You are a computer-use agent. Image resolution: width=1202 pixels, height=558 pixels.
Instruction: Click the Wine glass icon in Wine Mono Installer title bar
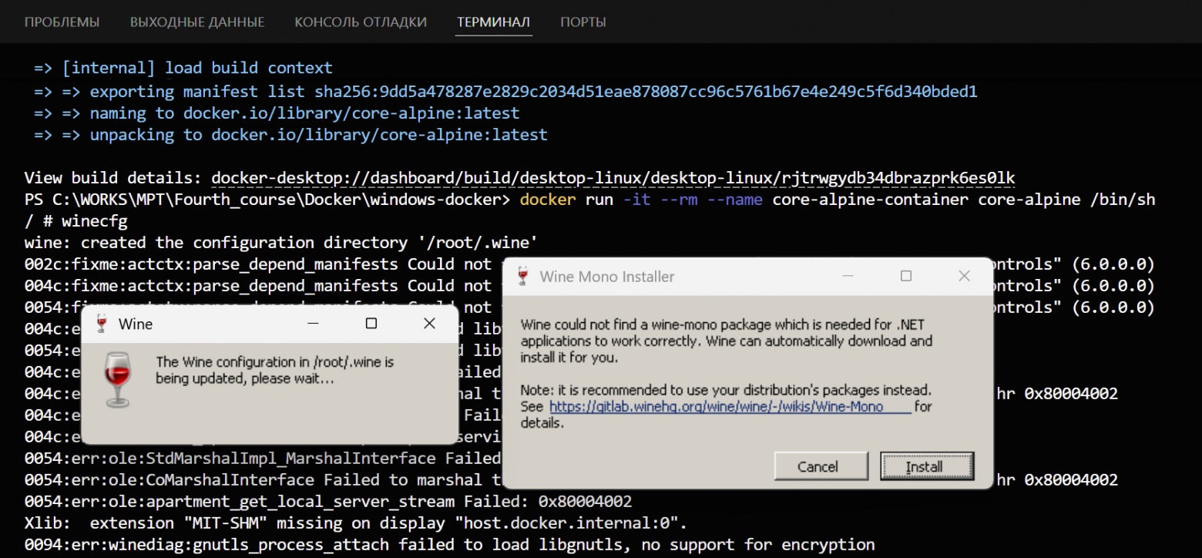(x=523, y=276)
